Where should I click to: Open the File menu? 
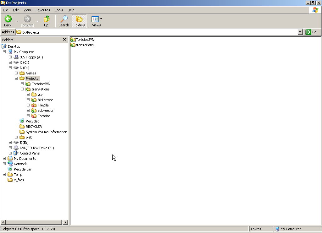point(5,10)
